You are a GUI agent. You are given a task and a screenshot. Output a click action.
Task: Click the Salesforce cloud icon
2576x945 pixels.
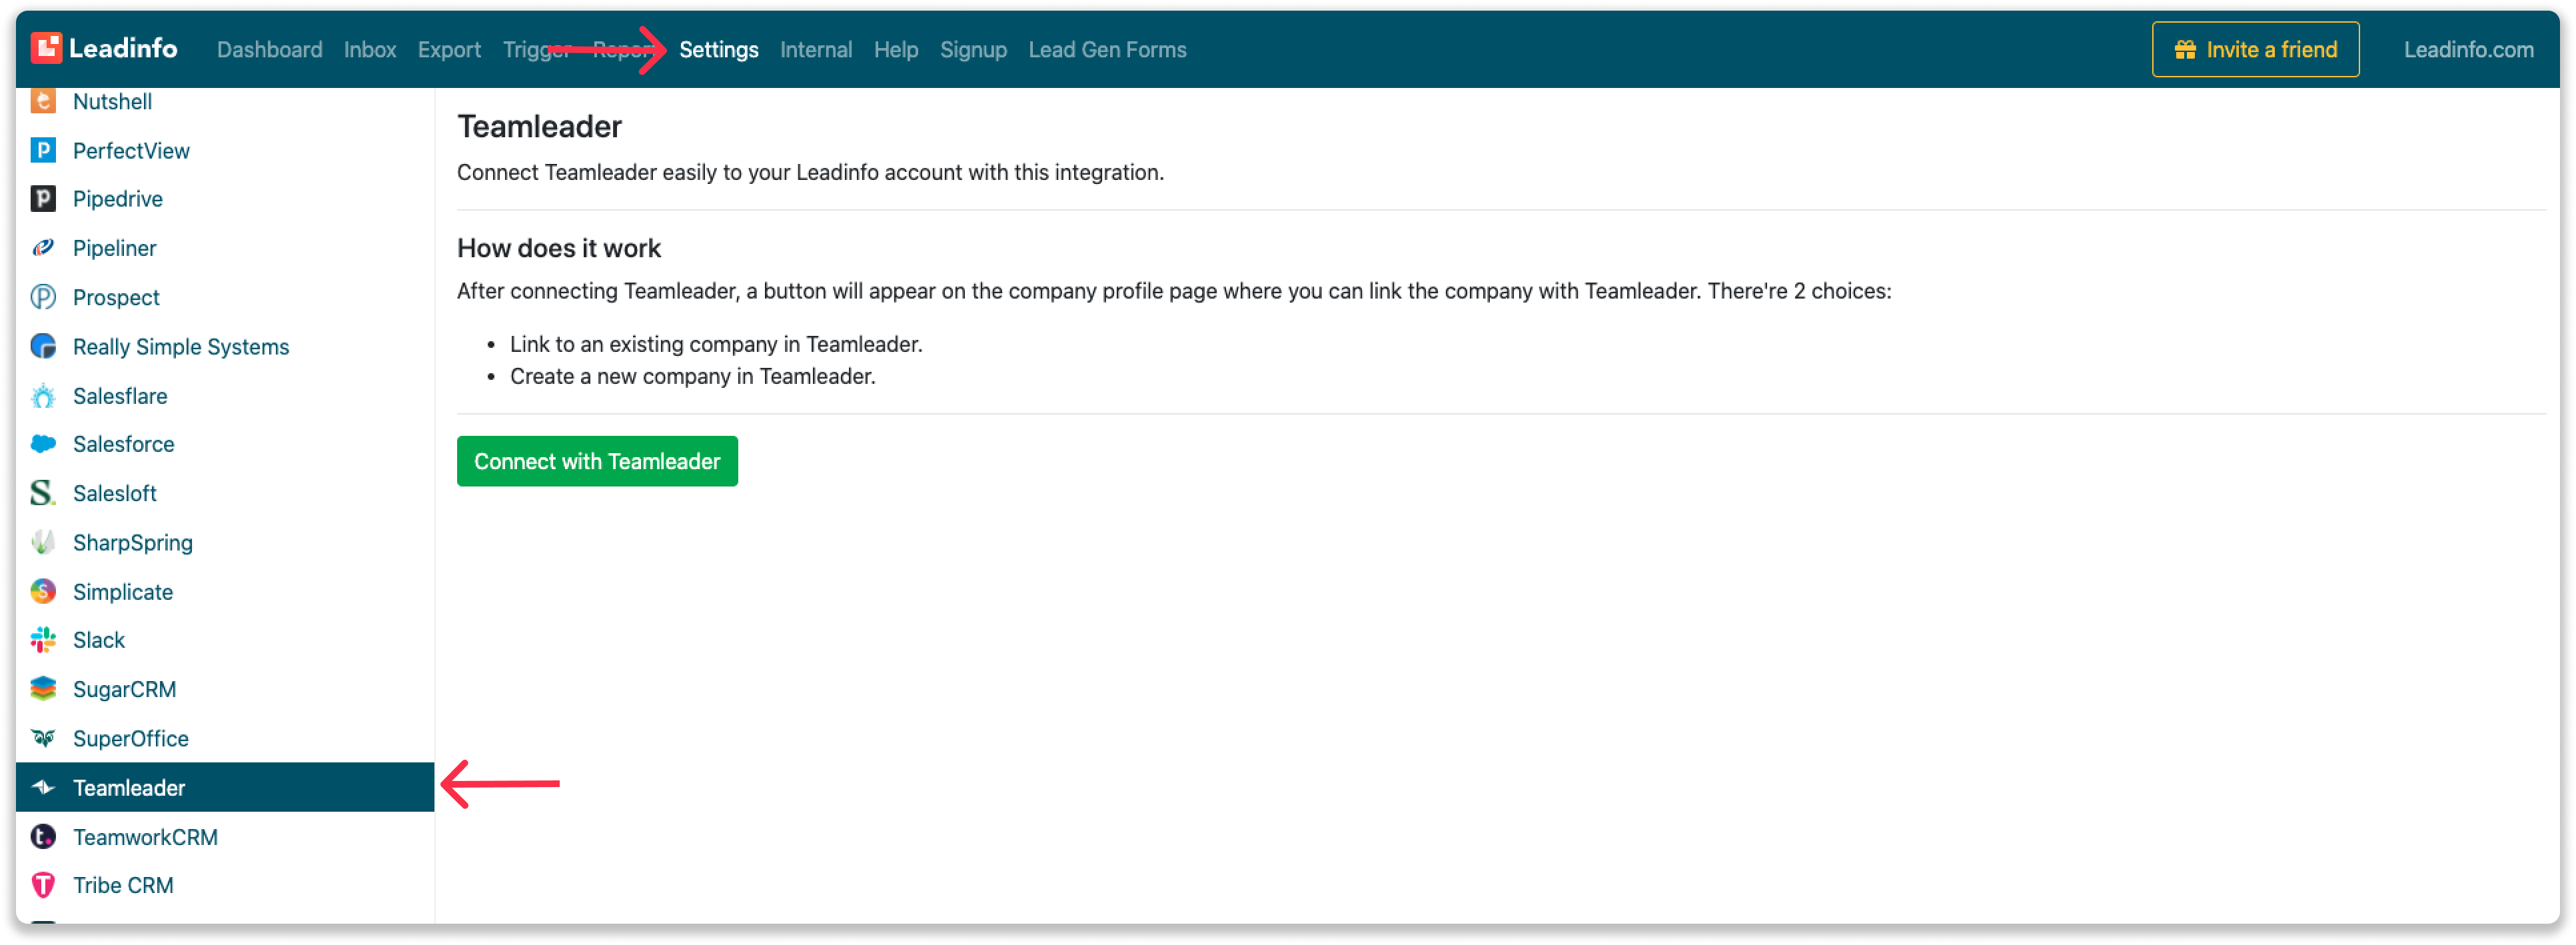pos(43,443)
